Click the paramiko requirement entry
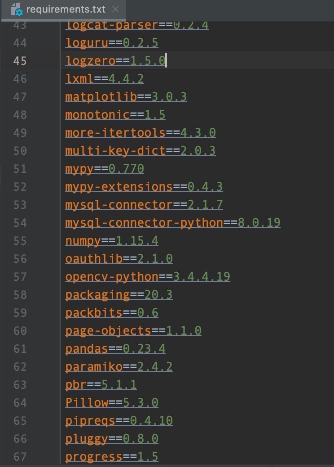Screen dimensions: 334x467 [119, 367]
